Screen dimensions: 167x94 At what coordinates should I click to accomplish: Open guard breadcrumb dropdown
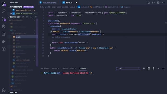pyautogui.click(x=73, y=7)
